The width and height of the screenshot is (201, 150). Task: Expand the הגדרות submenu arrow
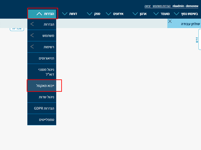(32, 24)
